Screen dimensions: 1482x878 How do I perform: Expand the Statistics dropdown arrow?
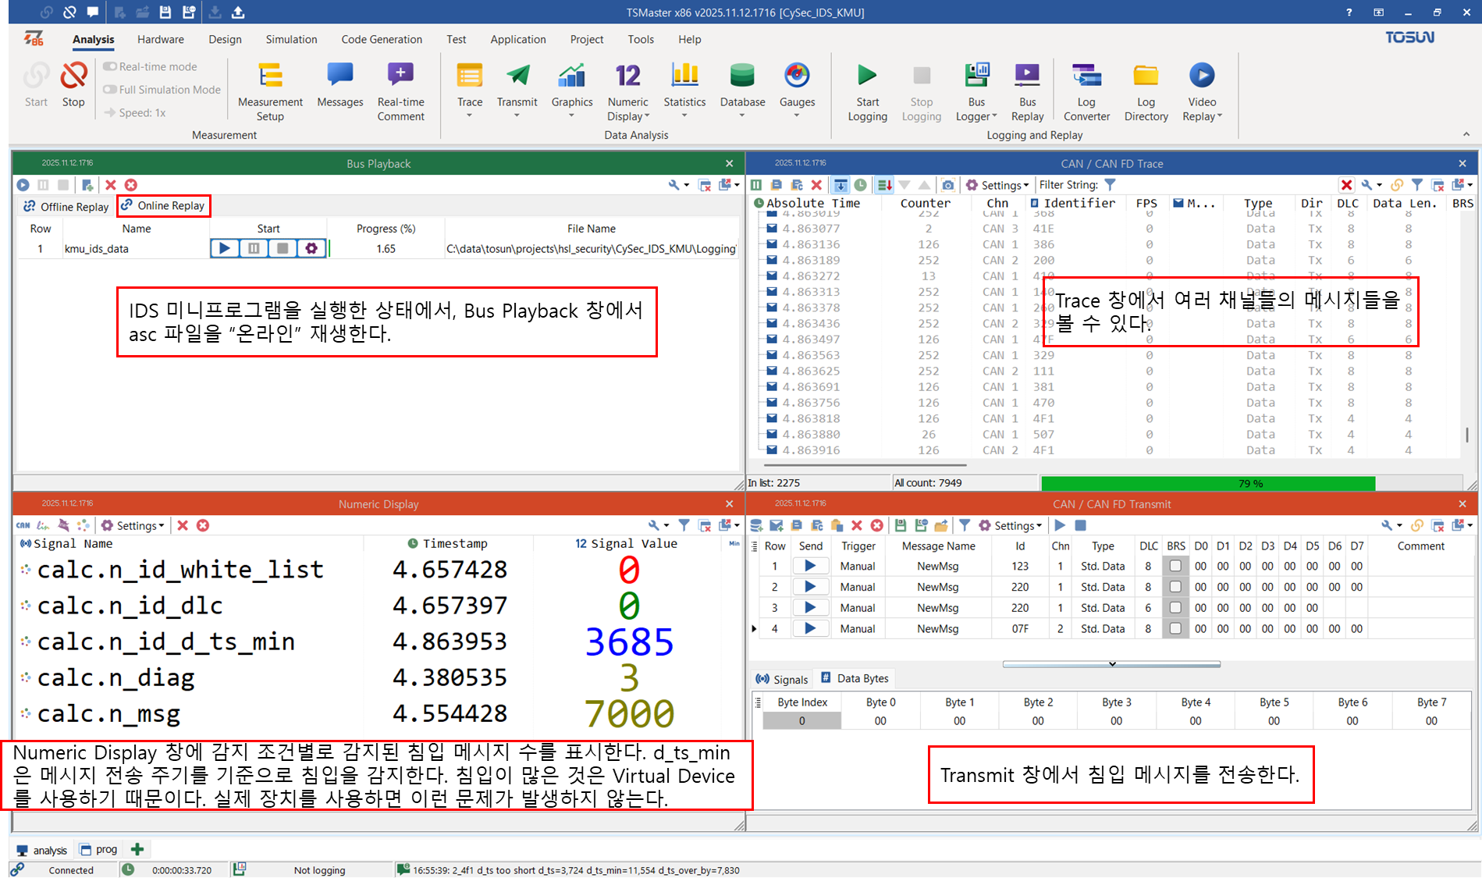[684, 116]
